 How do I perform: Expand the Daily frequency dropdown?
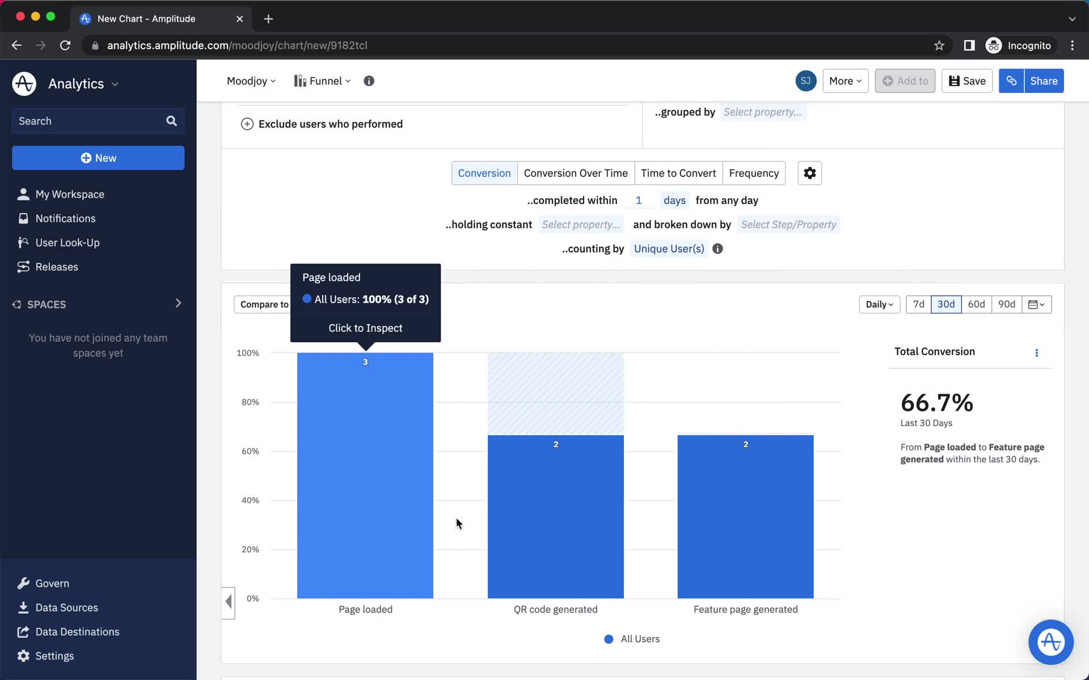[878, 304]
